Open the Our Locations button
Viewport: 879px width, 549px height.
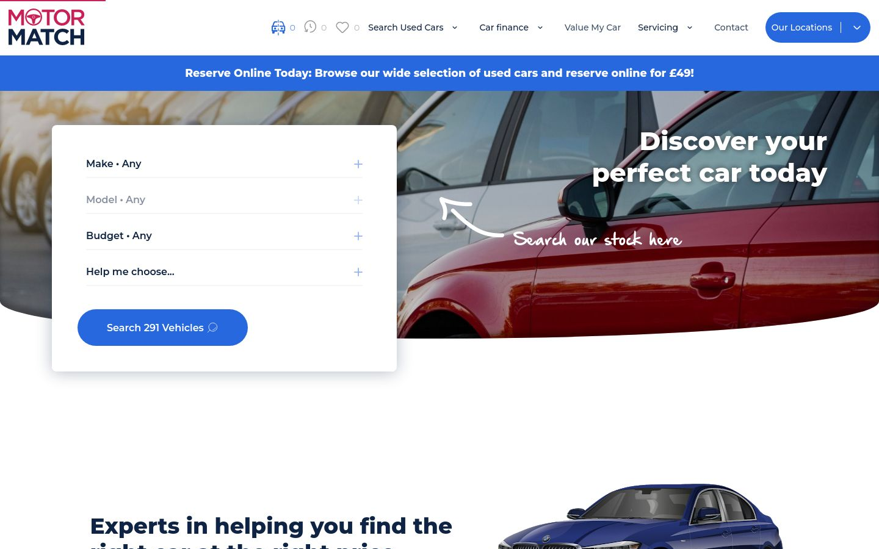[818, 27]
